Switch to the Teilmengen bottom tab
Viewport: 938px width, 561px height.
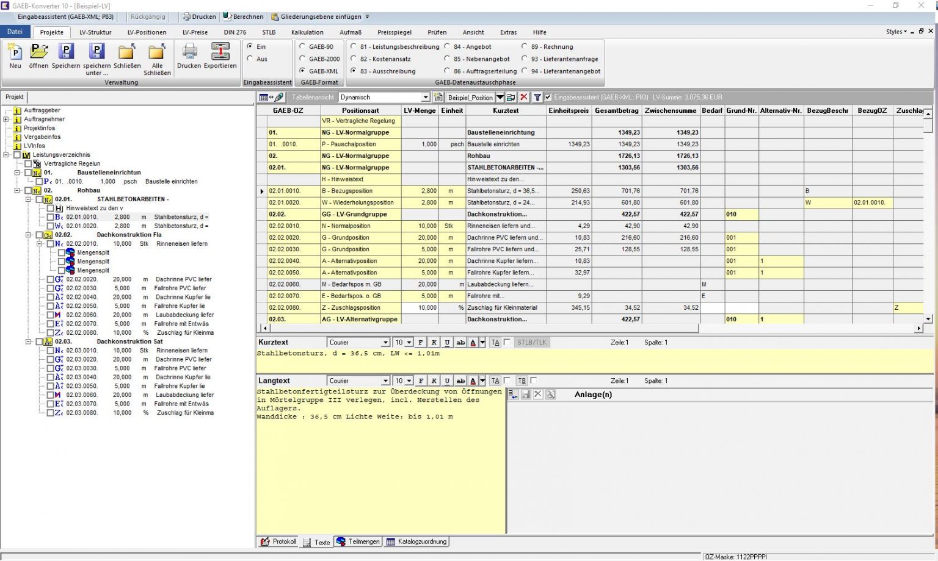coord(358,541)
